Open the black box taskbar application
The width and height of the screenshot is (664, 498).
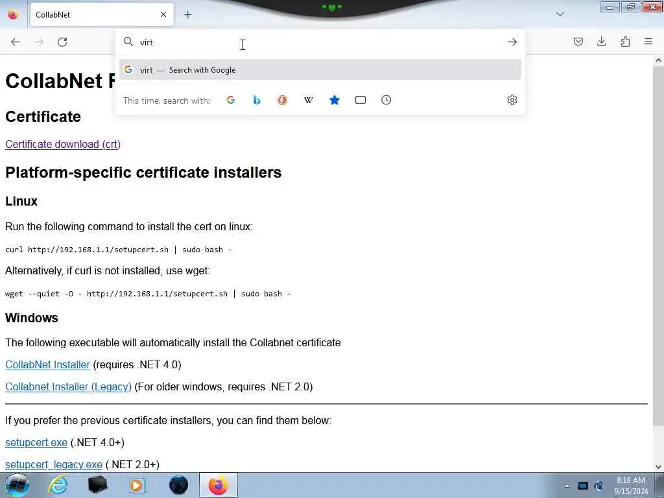pos(97,485)
